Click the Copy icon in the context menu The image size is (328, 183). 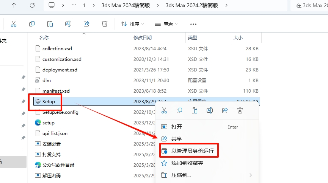coord(179,110)
